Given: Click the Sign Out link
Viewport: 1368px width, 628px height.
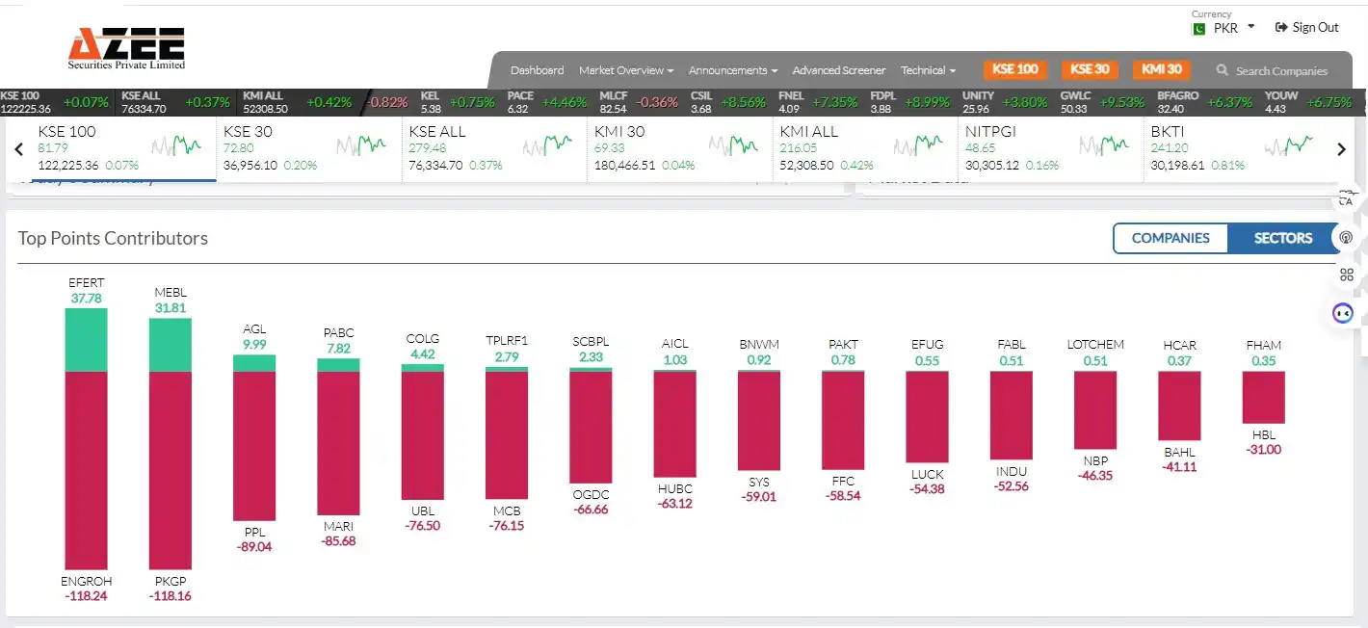Looking at the screenshot, I should [x=1307, y=27].
